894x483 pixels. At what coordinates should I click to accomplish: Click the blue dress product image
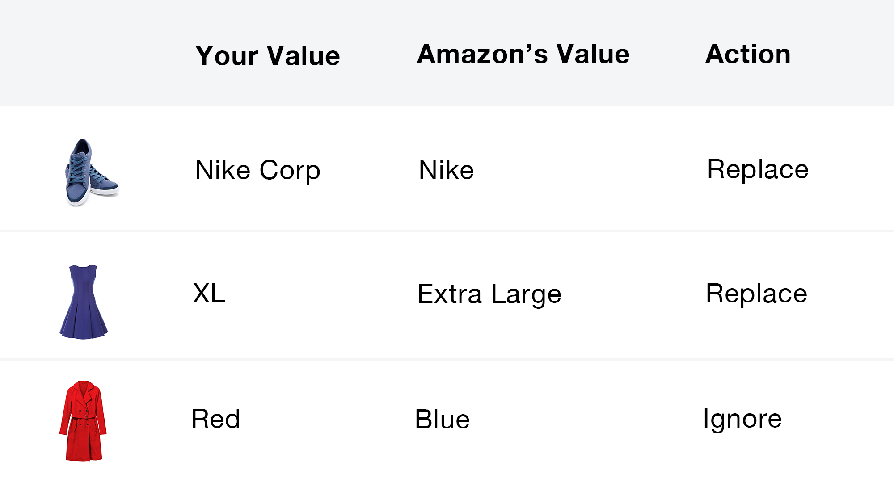point(84,302)
